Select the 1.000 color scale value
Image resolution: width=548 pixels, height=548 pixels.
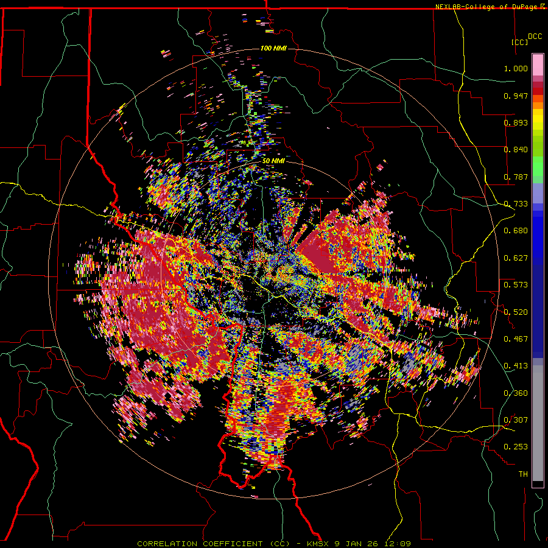pyautogui.click(x=516, y=68)
